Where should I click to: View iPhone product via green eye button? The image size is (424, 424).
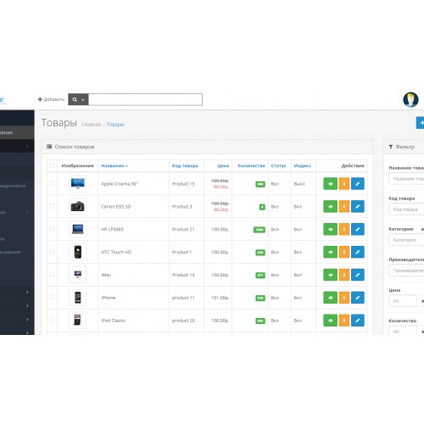click(x=330, y=298)
